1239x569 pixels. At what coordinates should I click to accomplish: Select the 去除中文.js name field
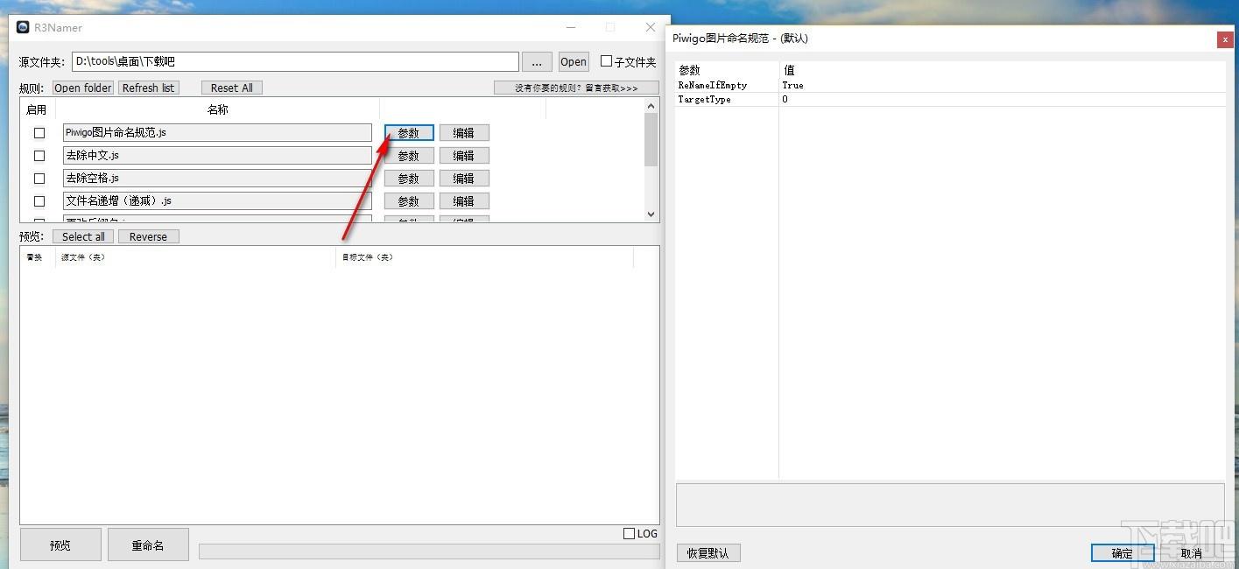click(218, 156)
